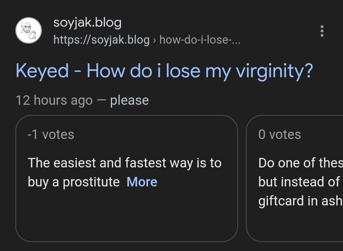
Task: Select the "-1 votes" answer card
Action: click(x=126, y=178)
